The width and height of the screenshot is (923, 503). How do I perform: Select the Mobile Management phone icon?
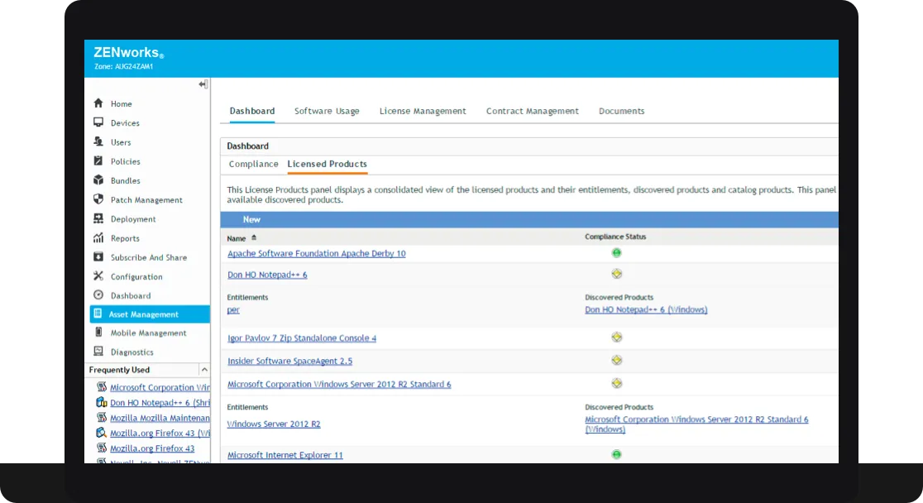pyautogui.click(x=98, y=333)
